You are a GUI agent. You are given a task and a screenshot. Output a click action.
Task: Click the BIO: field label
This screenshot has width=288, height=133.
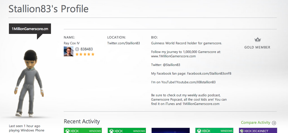click(x=154, y=37)
